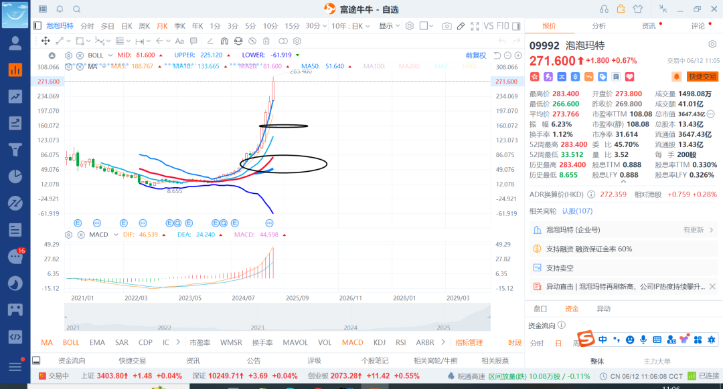Viewport: 723px width, 389px height.
Task: Open the code API sidebar icon
Action: (15, 336)
